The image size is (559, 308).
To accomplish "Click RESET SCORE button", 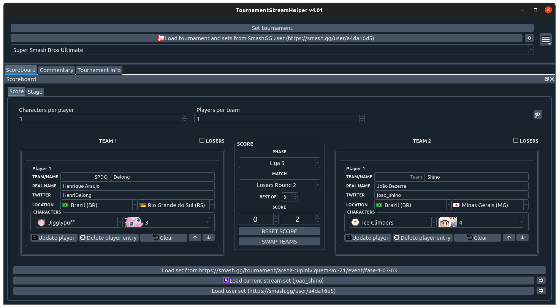I will point(279,231).
